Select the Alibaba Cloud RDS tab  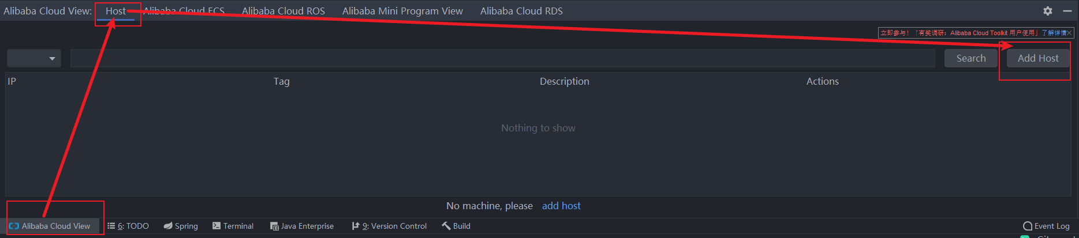521,11
